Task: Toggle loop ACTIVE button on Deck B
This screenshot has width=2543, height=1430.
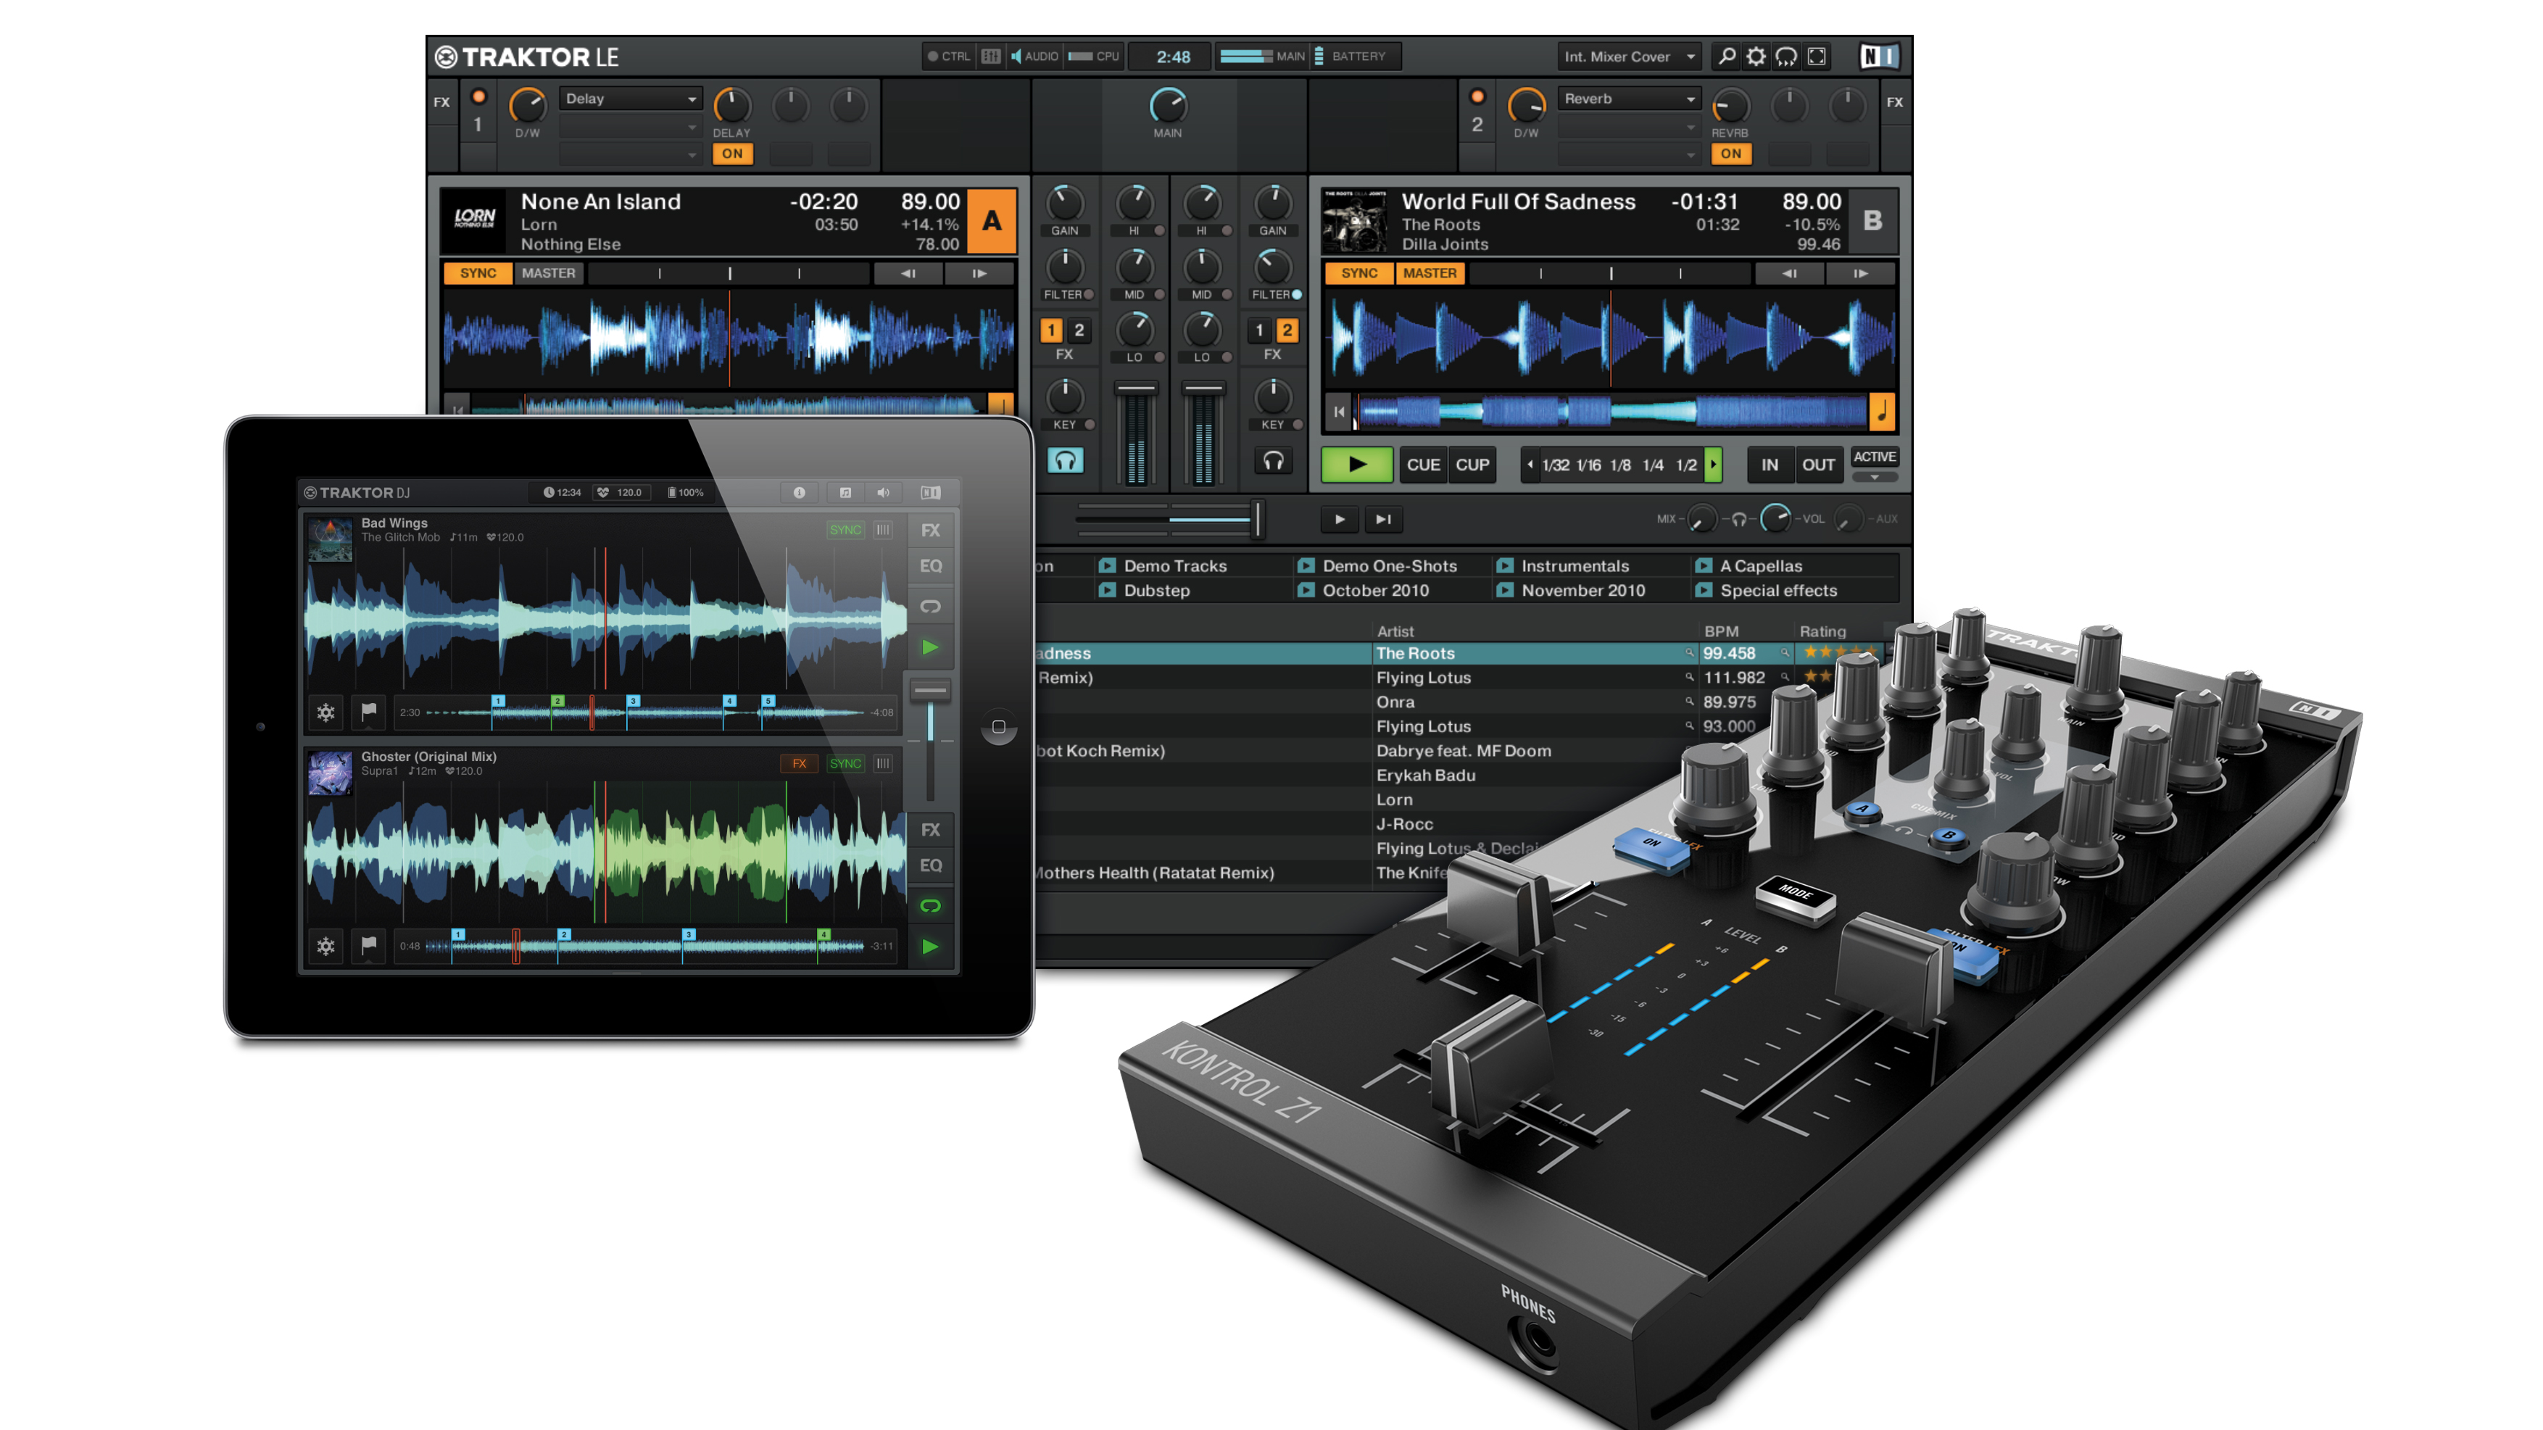Action: (x=1875, y=457)
